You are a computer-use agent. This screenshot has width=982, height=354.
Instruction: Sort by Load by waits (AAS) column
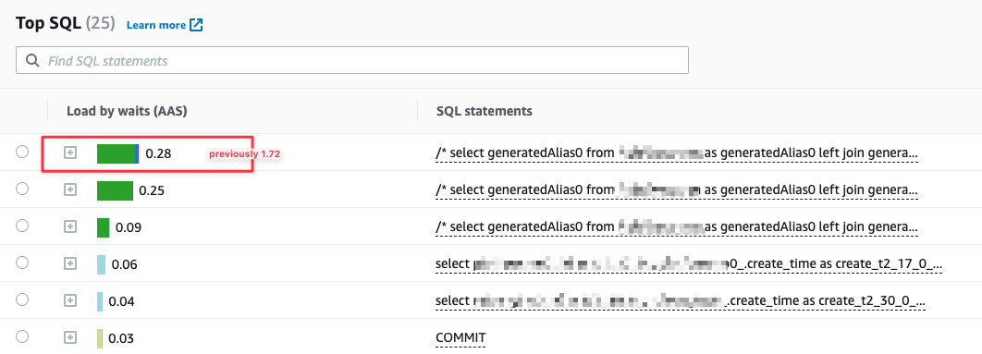coord(127,111)
